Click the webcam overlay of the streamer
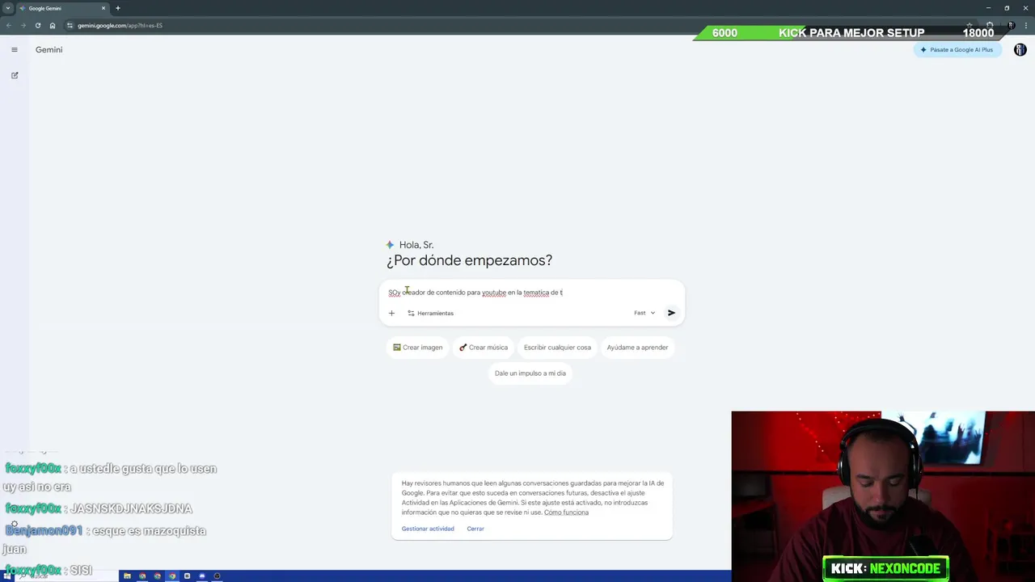The width and height of the screenshot is (1035, 582). [883, 496]
